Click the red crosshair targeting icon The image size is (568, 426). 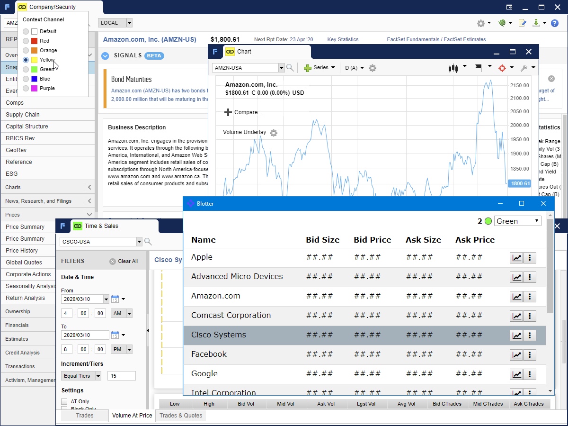(x=503, y=68)
